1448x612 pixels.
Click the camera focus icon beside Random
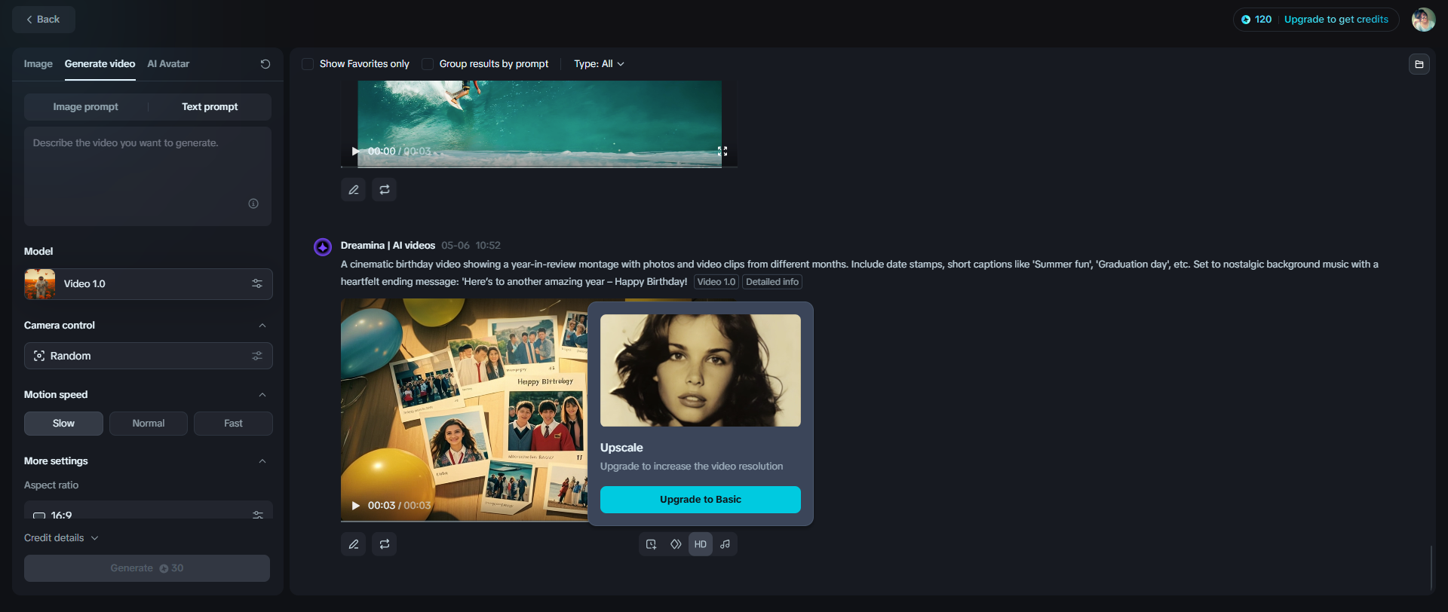click(39, 356)
